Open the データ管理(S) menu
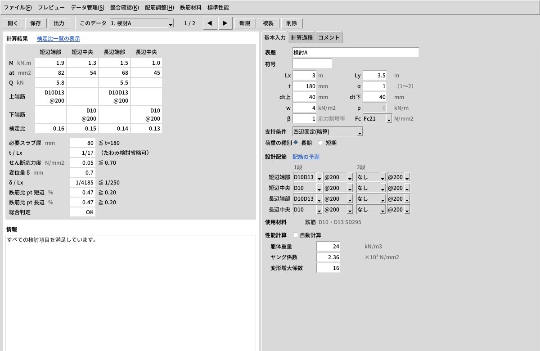This screenshot has height=351, width=540. pyautogui.click(x=87, y=8)
